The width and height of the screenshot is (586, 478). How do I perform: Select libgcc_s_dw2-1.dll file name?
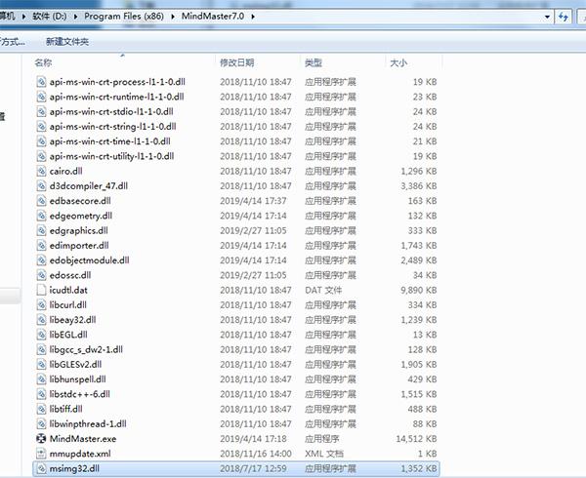(x=86, y=349)
